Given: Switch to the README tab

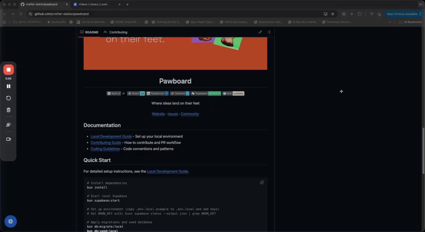Looking at the screenshot, I should [x=89, y=32].
